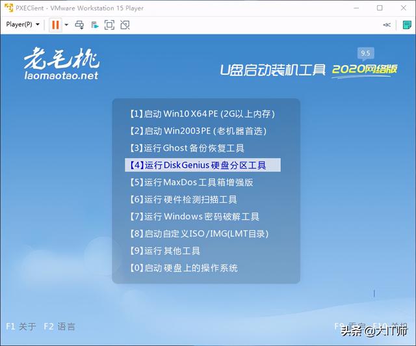Close the VMware Player window

(404, 8)
